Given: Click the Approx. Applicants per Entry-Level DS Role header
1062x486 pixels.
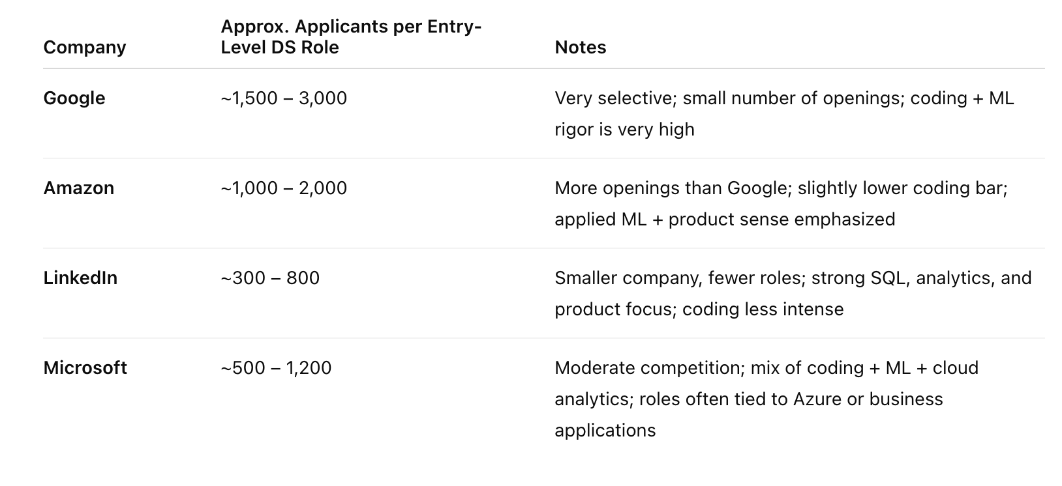Looking at the screenshot, I should pos(351,37).
